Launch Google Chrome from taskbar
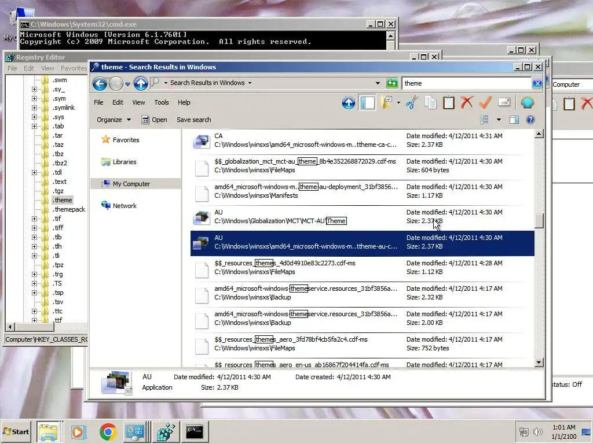The height and width of the screenshot is (444, 593). click(x=108, y=431)
